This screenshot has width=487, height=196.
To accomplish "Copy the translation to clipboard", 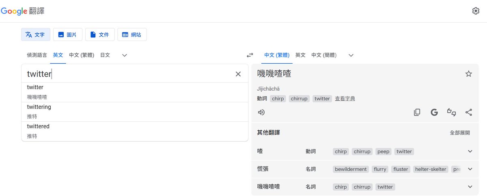I will point(417,112).
